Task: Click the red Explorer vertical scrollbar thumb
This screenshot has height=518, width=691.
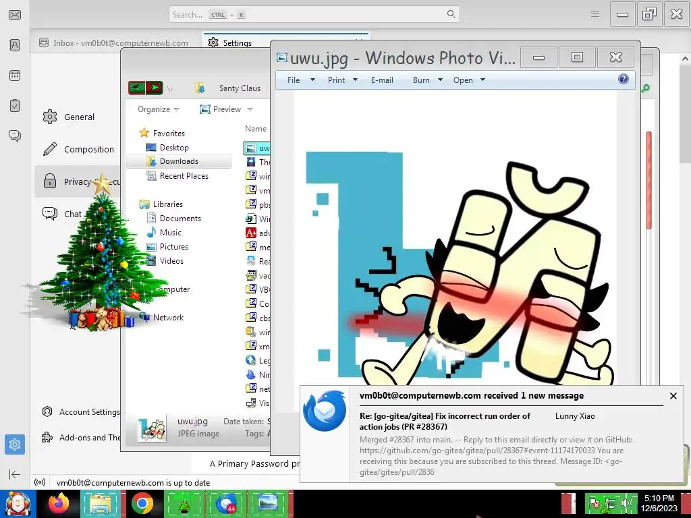Action: (x=648, y=181)
